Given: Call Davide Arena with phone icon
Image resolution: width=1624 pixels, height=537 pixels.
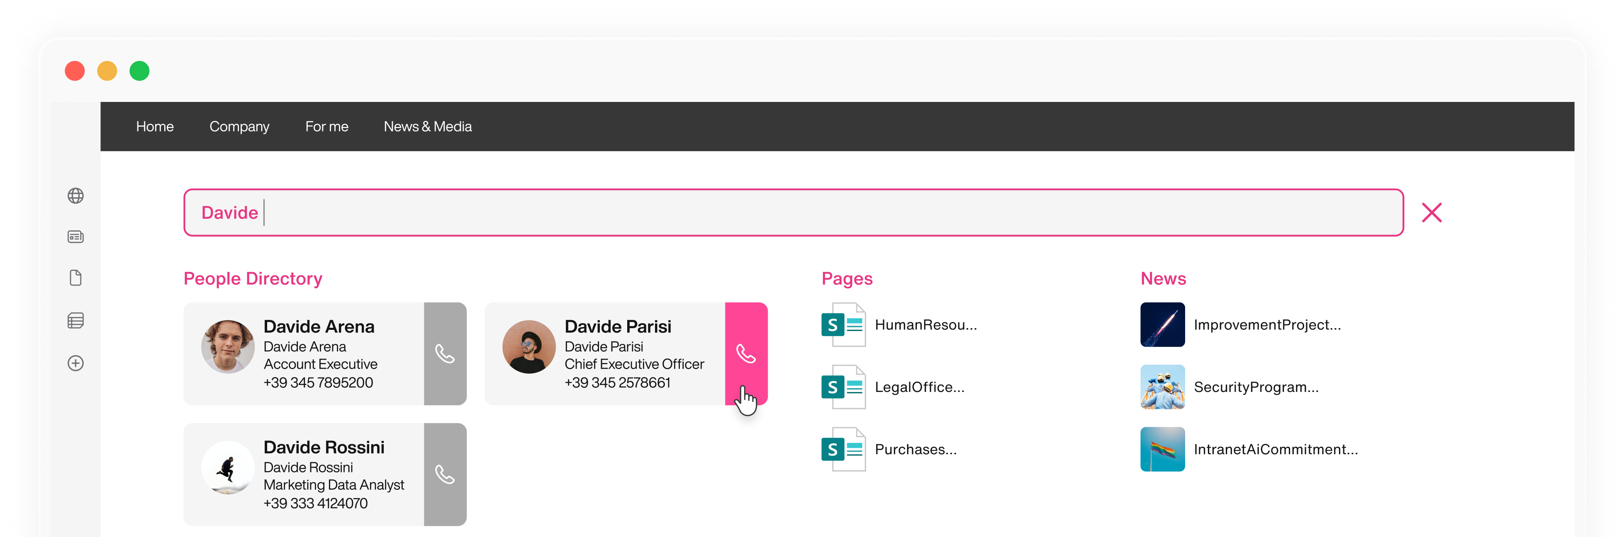Looking at the screenshot, I should [445, 354].
